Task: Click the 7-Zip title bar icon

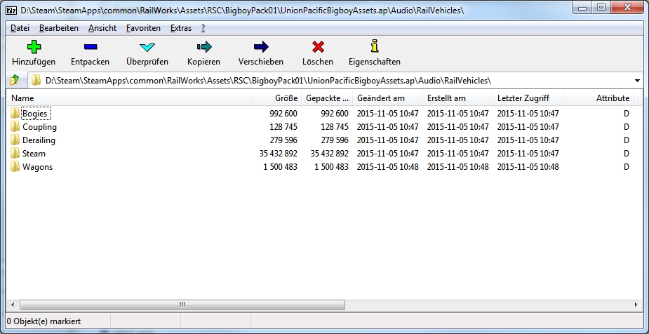Action: [x=13, y=11]
